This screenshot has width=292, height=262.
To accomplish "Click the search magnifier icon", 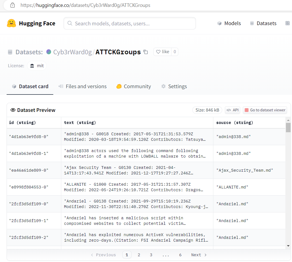I will (x=70, y=23).
